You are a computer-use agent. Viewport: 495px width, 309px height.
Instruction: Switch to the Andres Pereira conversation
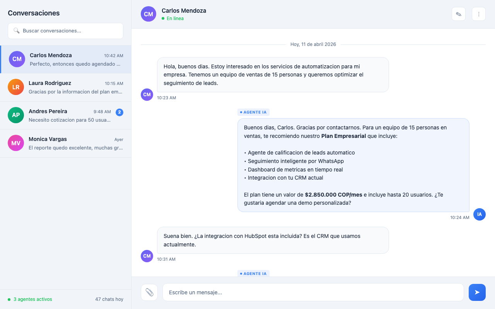[65, 115]
